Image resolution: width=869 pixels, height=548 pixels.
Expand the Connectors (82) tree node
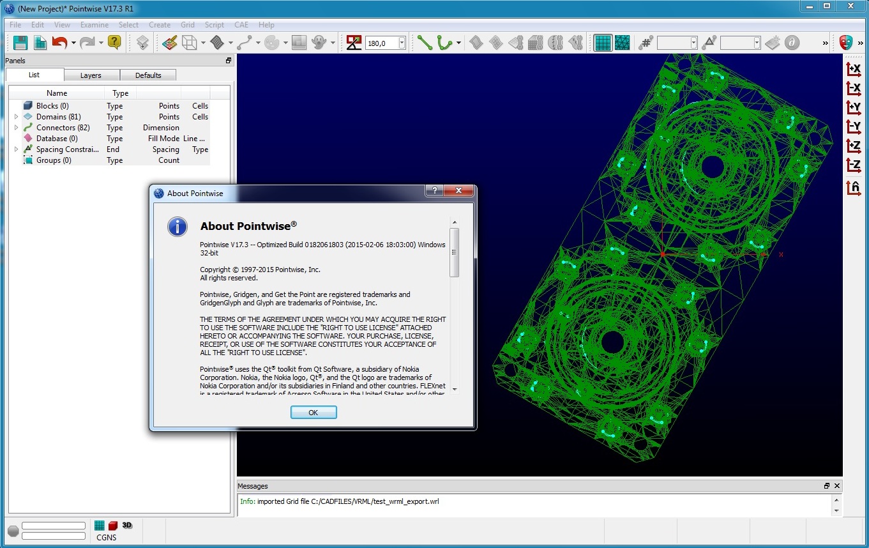coord(16,128)
